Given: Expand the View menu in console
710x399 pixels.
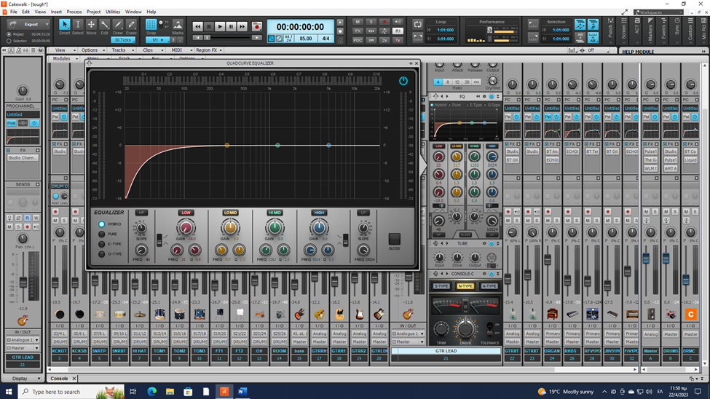Looking at the screenshot, I should tap(63, 50).
